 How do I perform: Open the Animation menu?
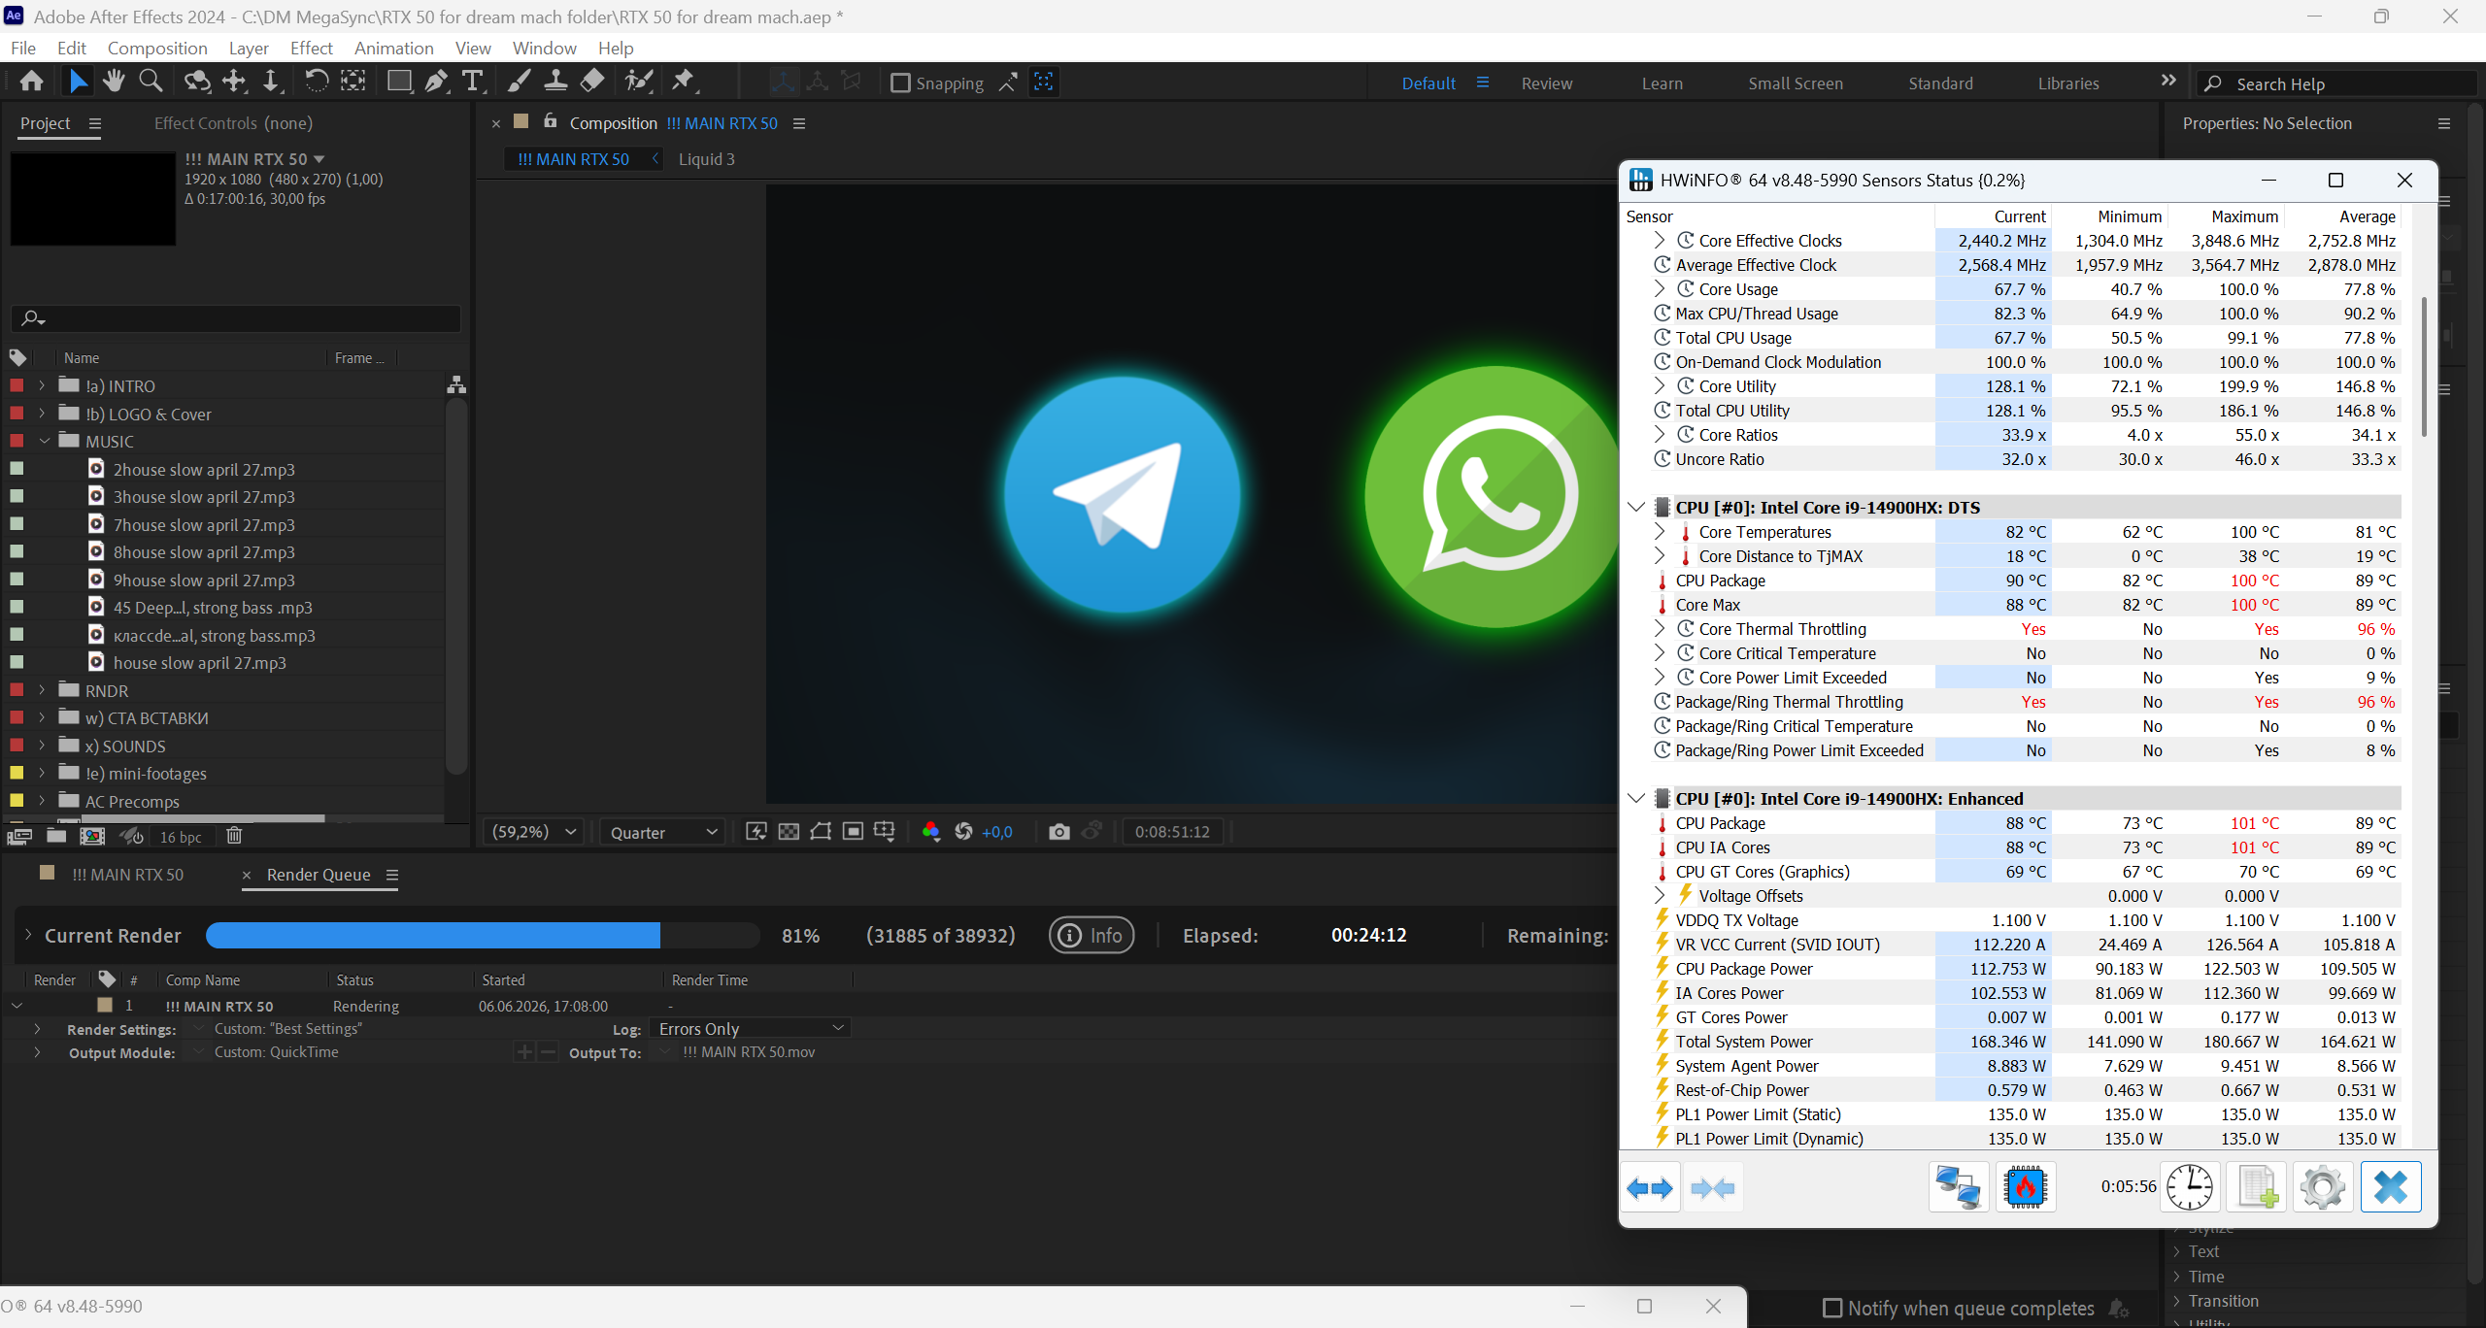[x=393, y=48]
